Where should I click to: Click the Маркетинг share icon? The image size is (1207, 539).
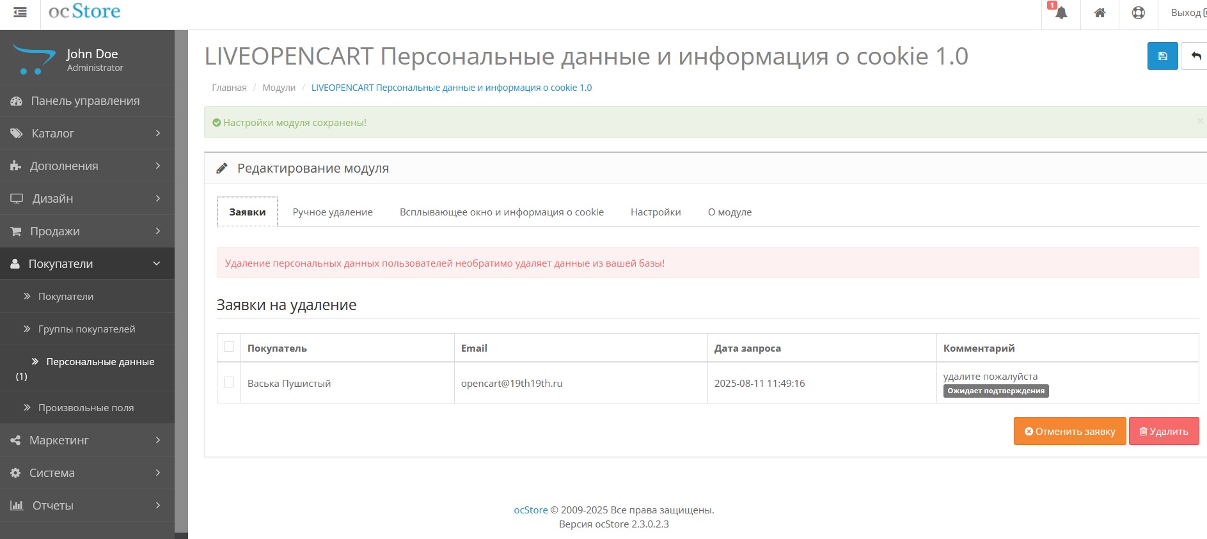tap(15, 441)
